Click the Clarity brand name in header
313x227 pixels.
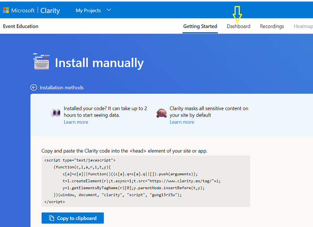click(50, 10)
